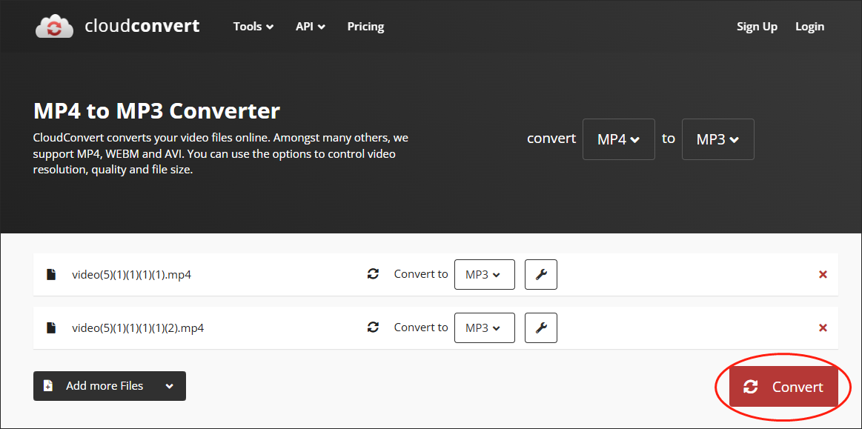Open wrench settings for video(5)(1)(1)(1)(1)(2).mp4

click(x=541, y=328)
